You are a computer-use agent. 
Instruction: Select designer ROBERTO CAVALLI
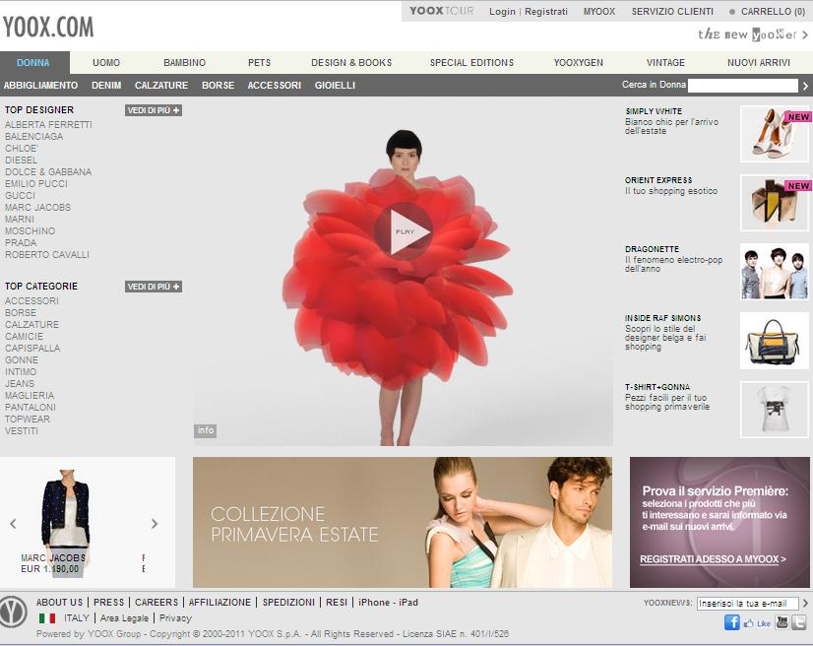click(x=47, y=255)
